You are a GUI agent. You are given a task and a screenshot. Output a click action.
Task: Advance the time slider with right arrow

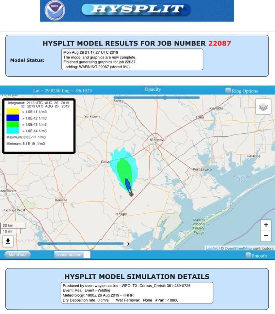click(128, 244)
